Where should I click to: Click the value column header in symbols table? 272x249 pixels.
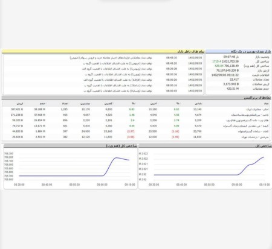(20, 104)
